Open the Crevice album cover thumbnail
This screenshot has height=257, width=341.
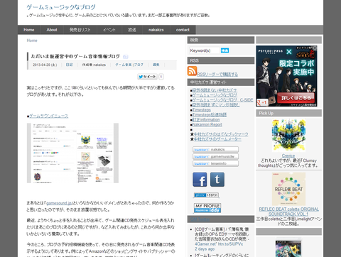coord(288,136)
